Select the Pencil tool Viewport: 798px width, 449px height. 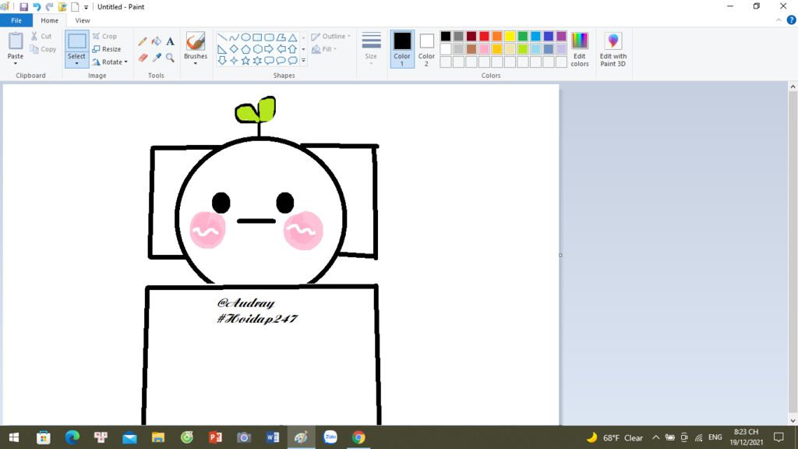click(143, 41)
